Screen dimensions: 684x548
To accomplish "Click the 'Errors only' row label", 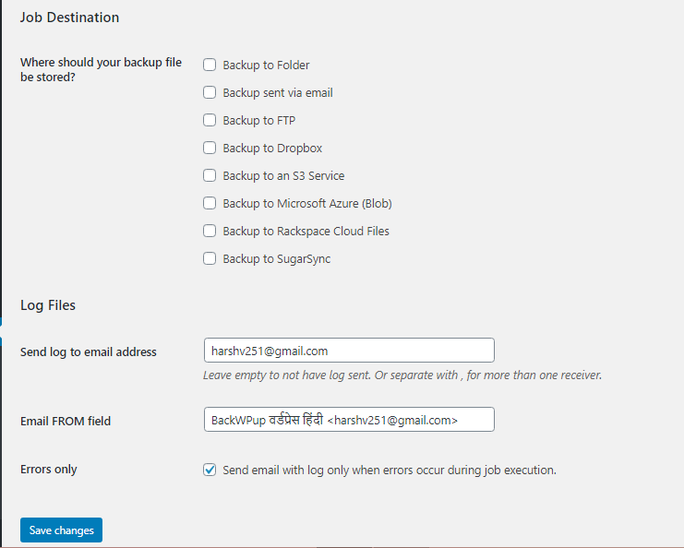I will point(49,470).
